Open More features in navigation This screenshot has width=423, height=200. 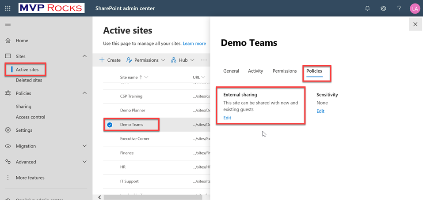click(x=30, y=178)
